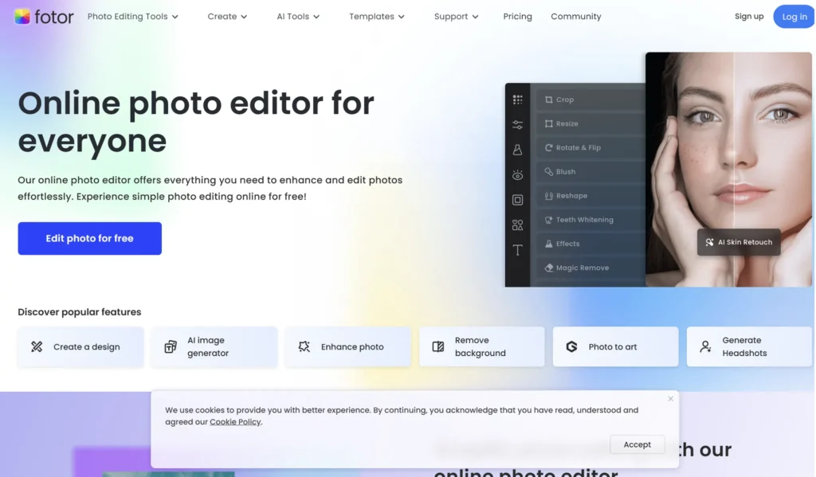Click the before/after divider on face photo
Screen dimensions: 816x477
733,159
